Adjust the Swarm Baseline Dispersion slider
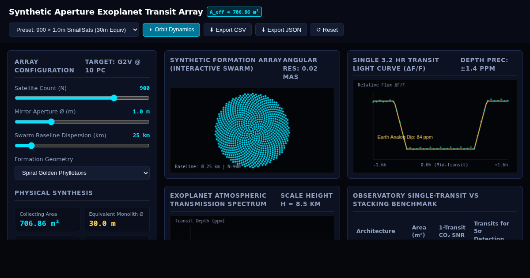This screenshot has width=530, height=278. (82, 146)
